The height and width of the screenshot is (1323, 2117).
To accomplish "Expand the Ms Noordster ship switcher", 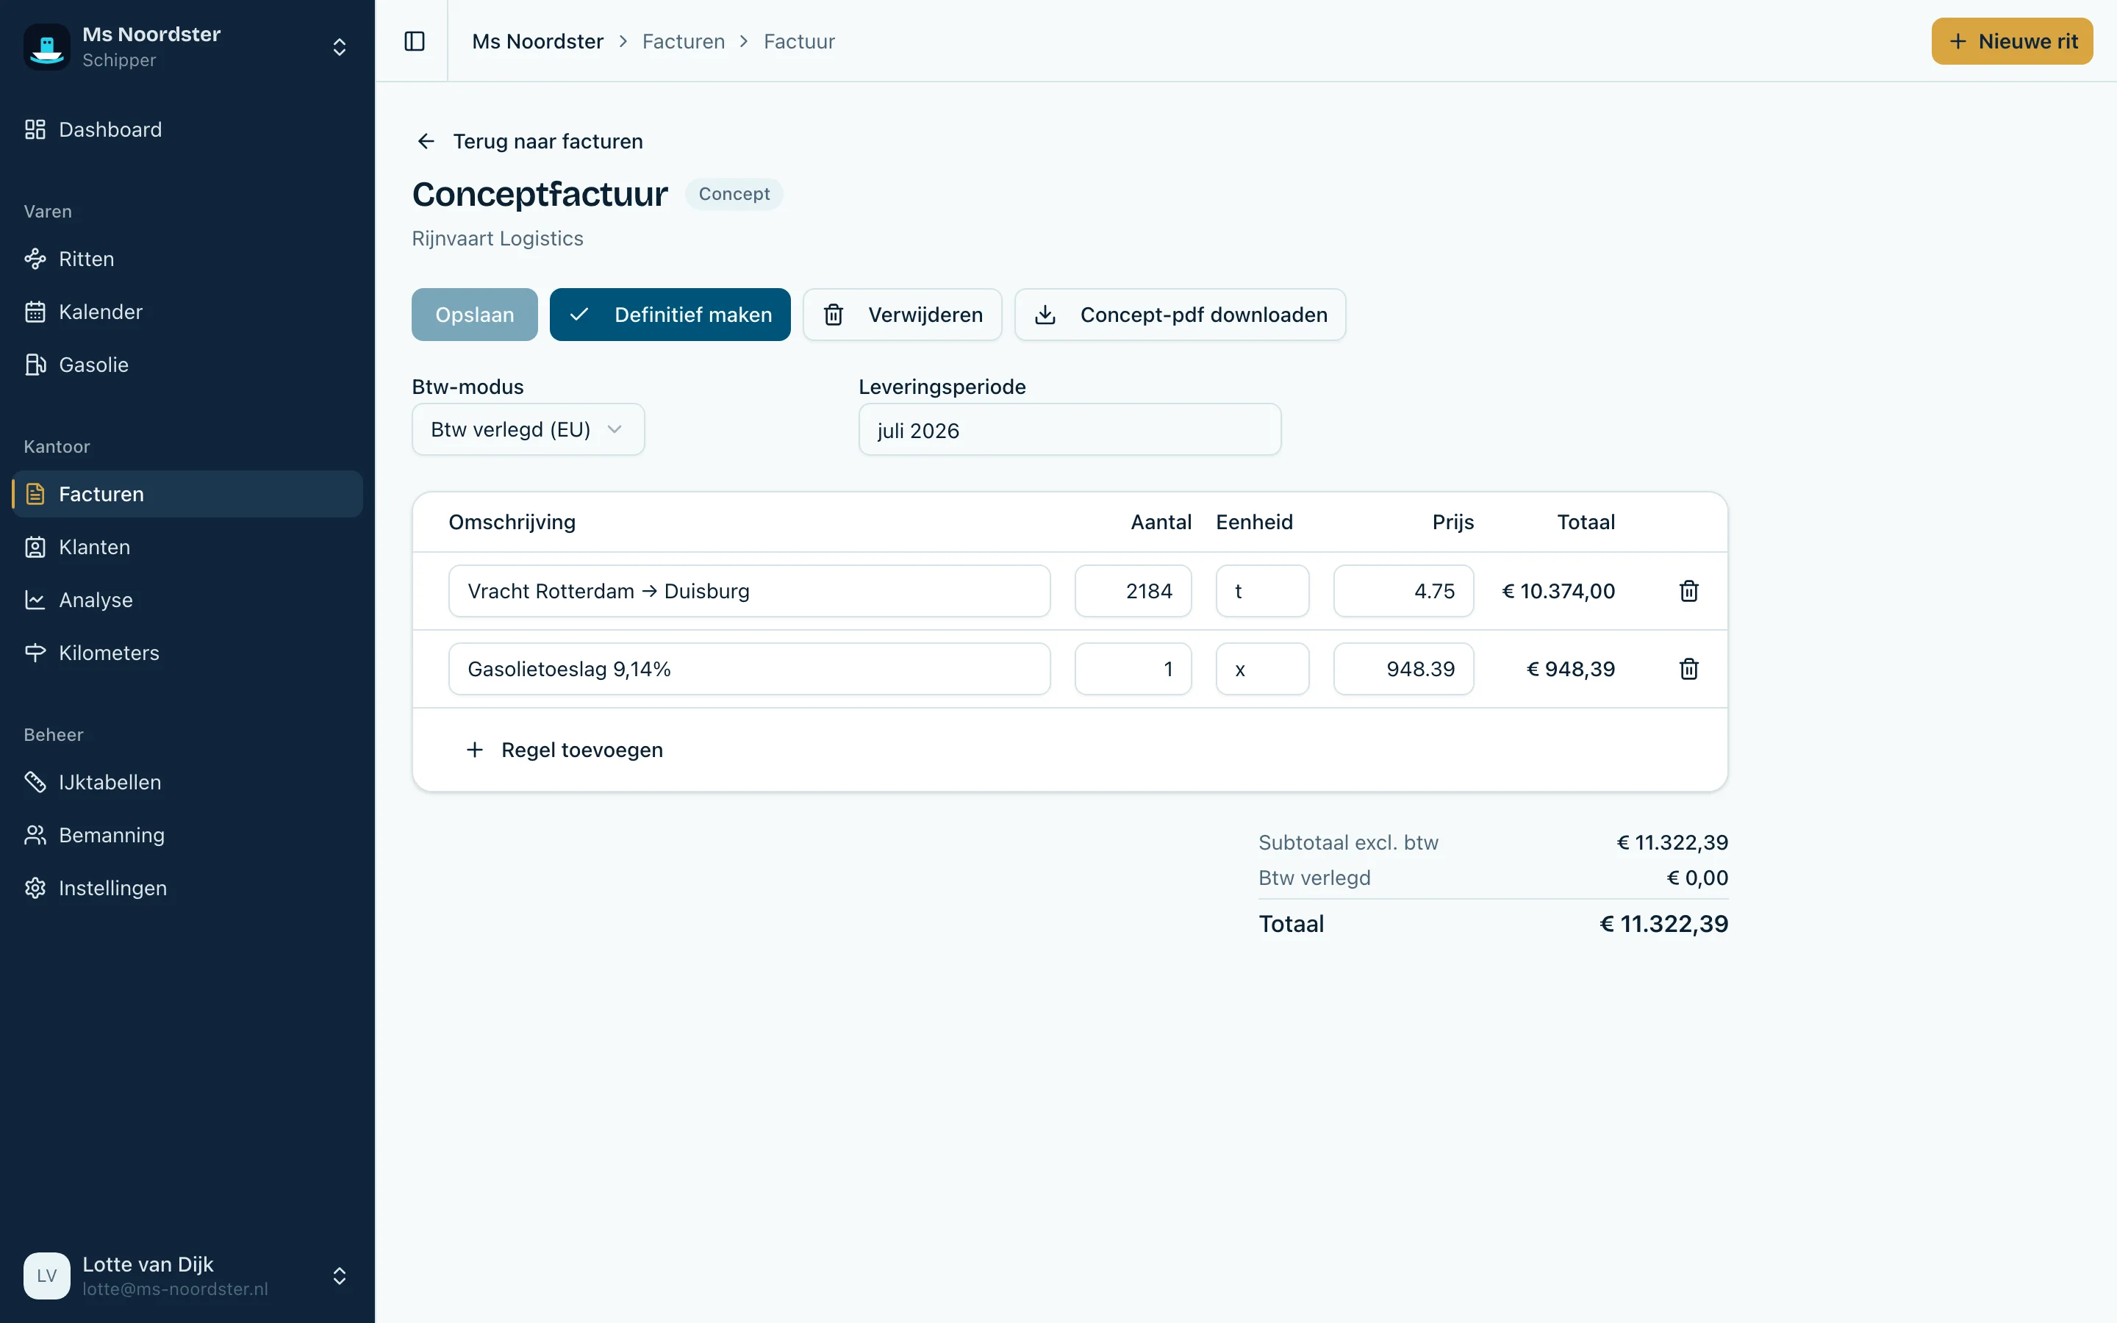I will 340,46.
